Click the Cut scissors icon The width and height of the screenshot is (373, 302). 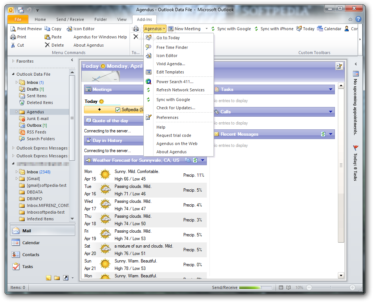tap(13, 45)
